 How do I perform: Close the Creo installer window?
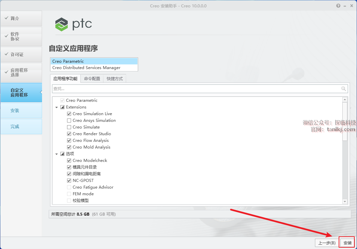pyautogui.click(x=352, y=6)
